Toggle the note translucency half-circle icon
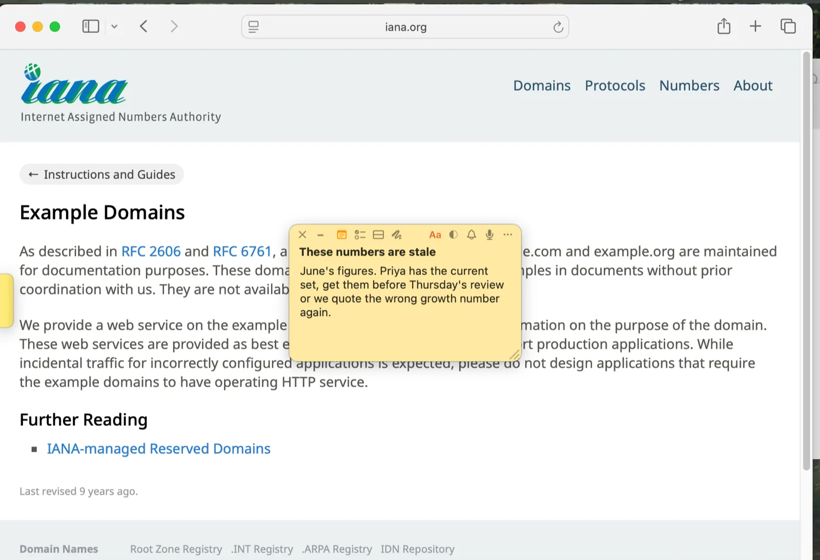 click(454, 234)
